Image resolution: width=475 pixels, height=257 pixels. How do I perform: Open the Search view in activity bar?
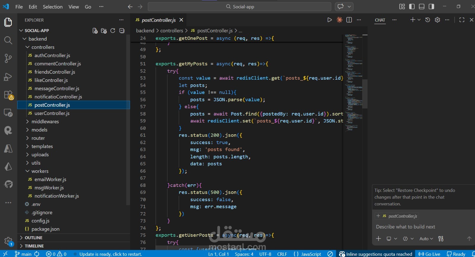8,40
